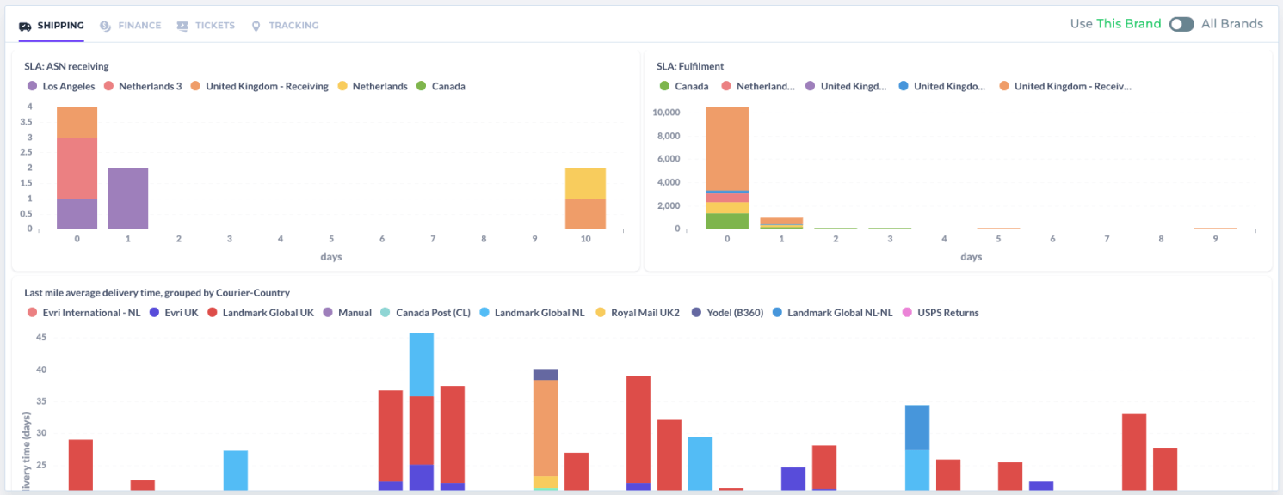Image resolution: width=1283 pixels, height=495 pixels.
Task: Click the day 10 bar in ASN receiving
Action: coord(585,199)
